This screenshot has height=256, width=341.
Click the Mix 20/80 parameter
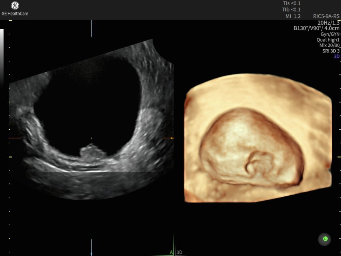[330, 45]
